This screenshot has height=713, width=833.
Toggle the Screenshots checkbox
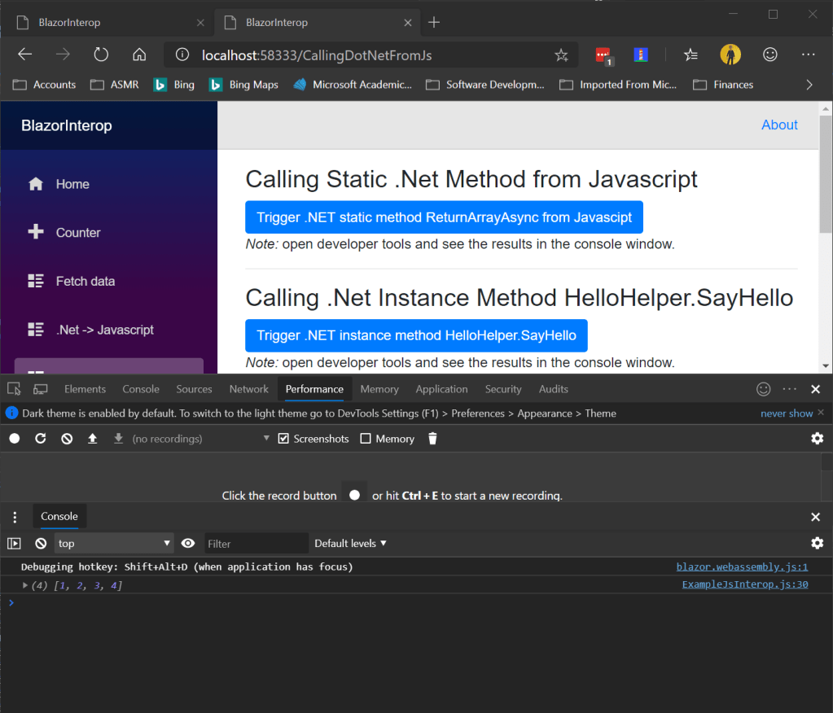[283, 439]
